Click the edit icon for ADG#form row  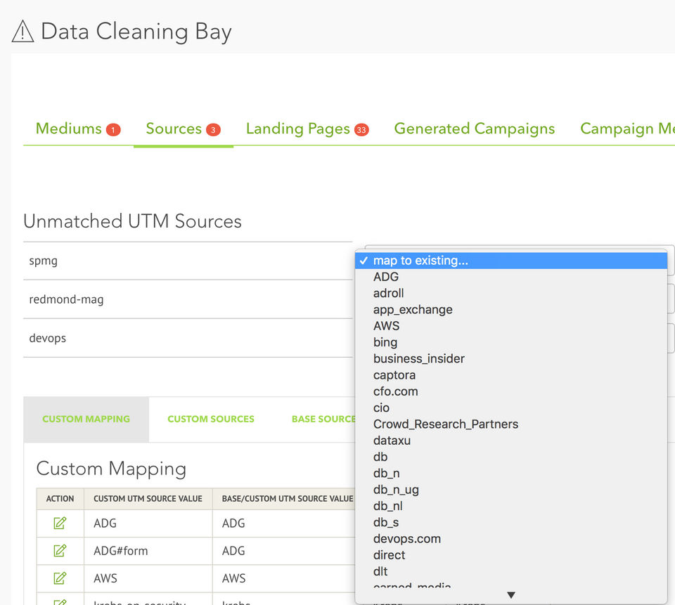tap(60, 550)
